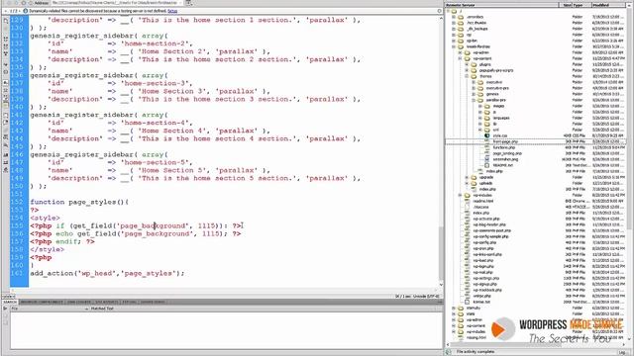Screen dimensions: 634x356
Task: Click the README.txt file icon
Action: 487,165
